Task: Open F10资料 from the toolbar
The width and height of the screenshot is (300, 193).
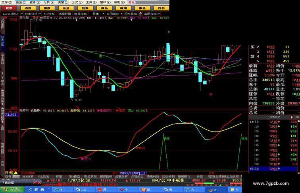Action: (49, 14)
